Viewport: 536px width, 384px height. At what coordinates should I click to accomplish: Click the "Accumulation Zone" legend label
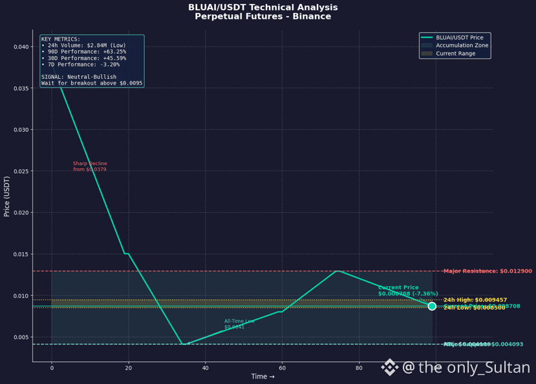pos(462,45)
